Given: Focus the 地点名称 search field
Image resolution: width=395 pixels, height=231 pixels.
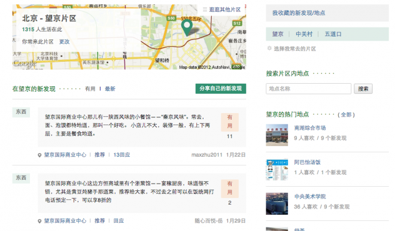Looking at the screenshot, I should (x=308, y=89).
